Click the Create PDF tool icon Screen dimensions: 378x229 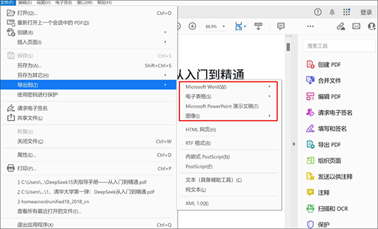click(310, 64)
